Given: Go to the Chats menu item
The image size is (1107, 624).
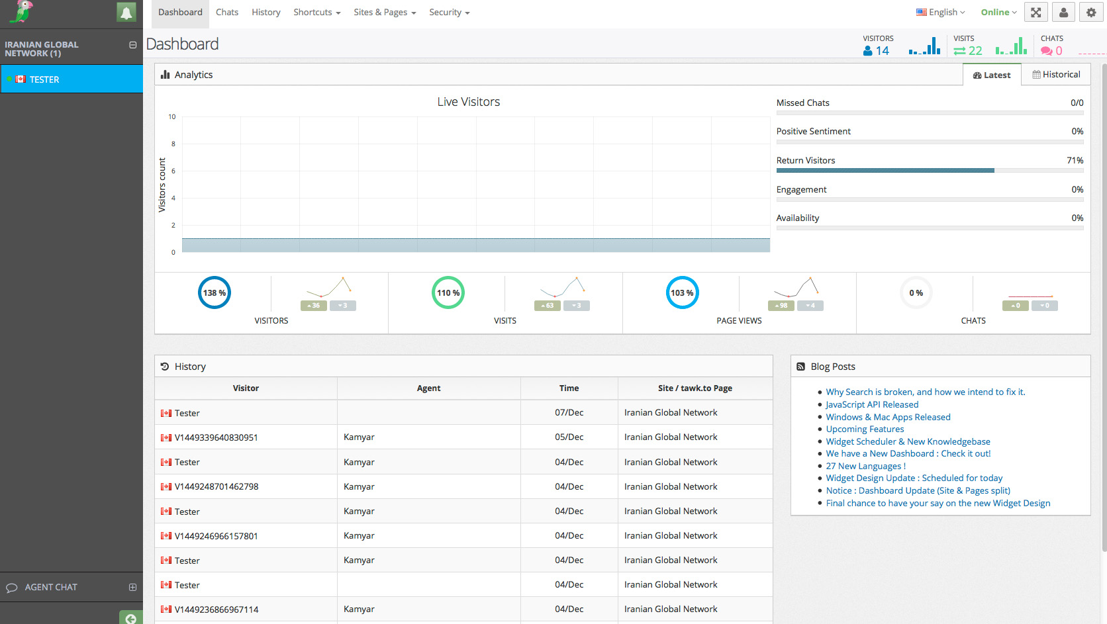Looking at the screenshot, I should tap(227, 13).
